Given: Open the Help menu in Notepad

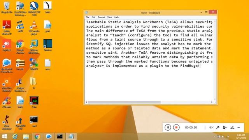Looking at the screenshot, I should pos(117,17).
